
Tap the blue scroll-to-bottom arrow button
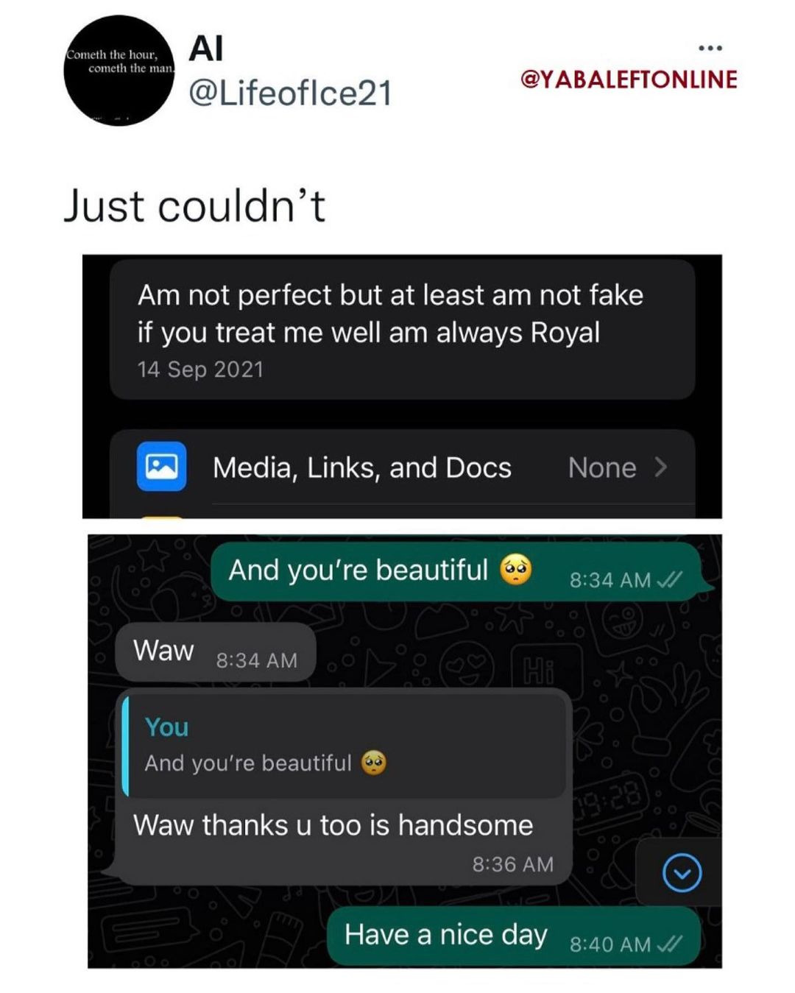pyautogui.click(x=682, y=873)
